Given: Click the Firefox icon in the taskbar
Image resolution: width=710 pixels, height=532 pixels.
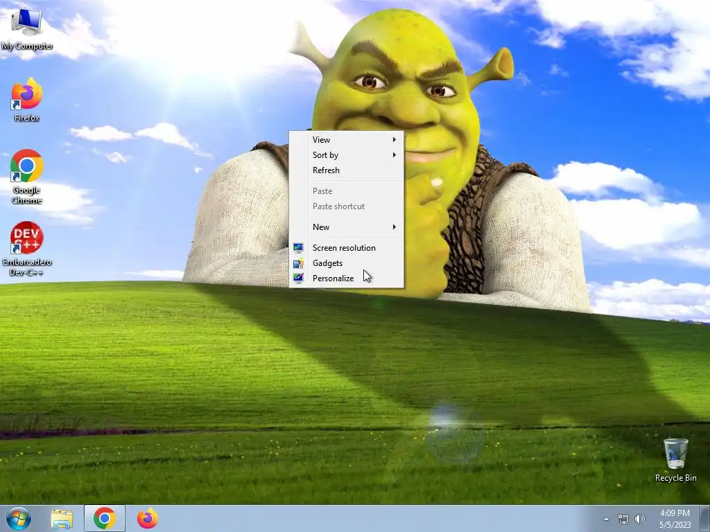Looking at the screenshot, I should coord(148,518).
